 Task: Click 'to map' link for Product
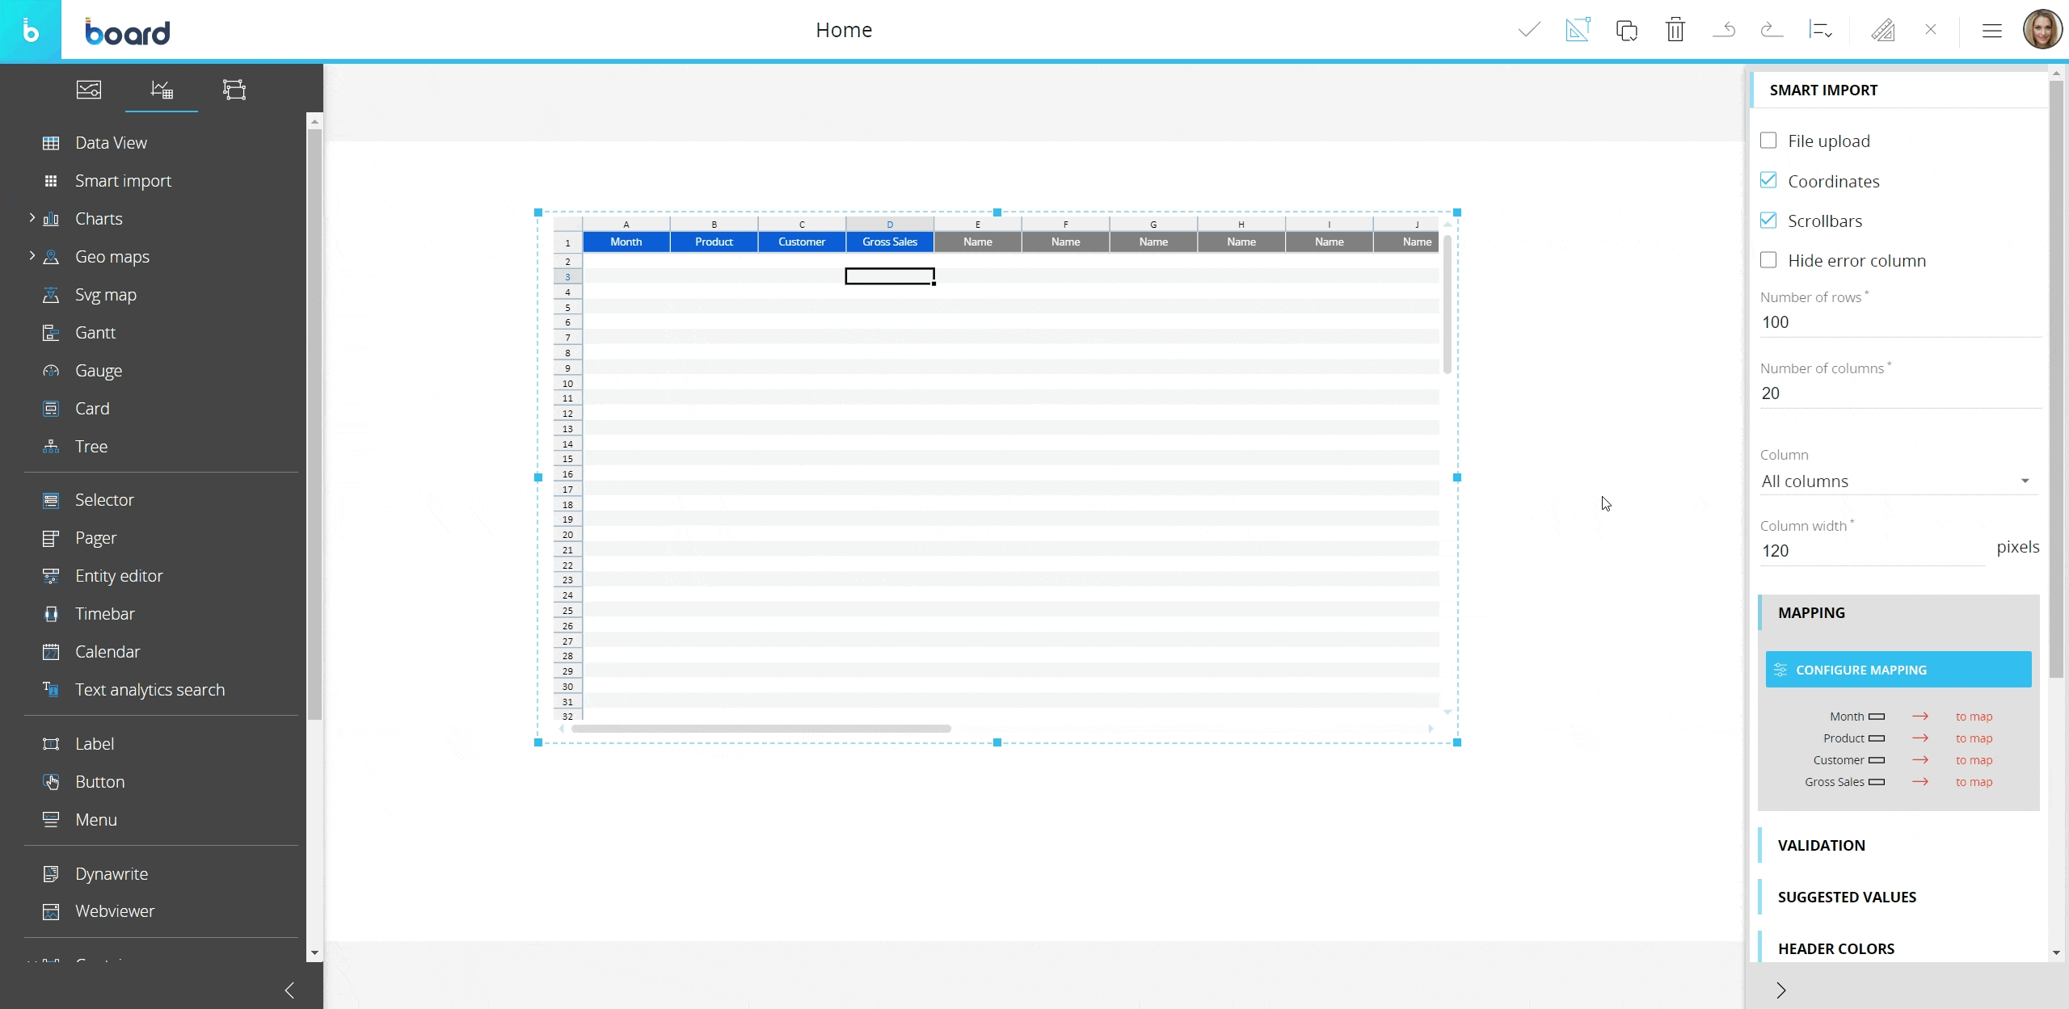[x=1974, y=738]
